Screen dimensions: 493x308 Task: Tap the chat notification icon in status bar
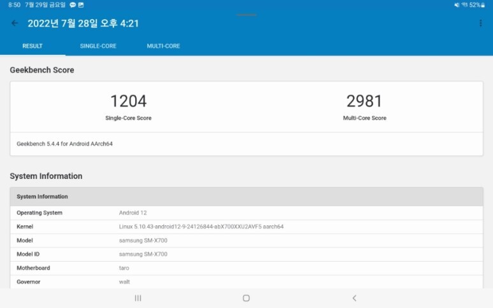click(x=73, y=5)
